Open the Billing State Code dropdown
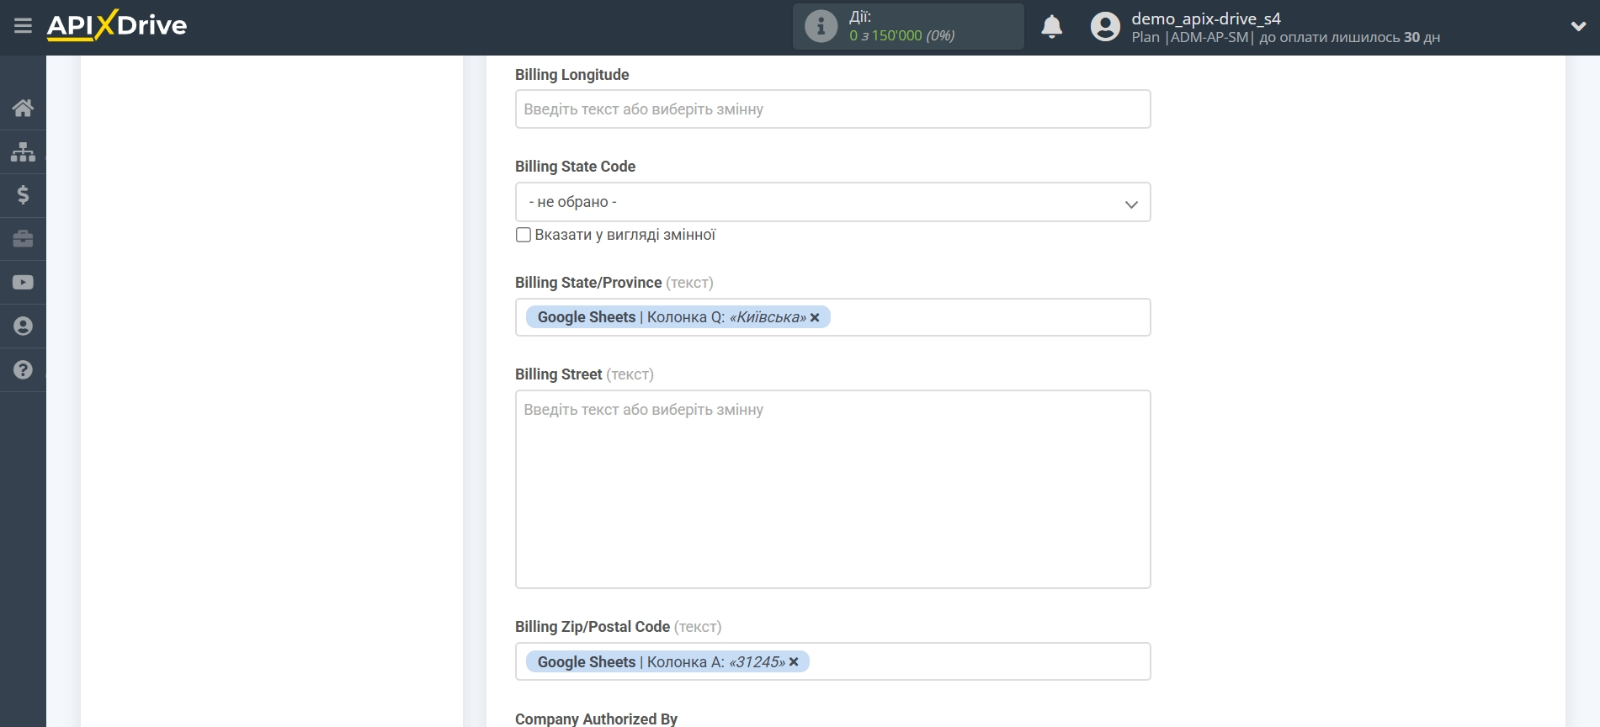The image size is (1600, 727). (832, 202)
